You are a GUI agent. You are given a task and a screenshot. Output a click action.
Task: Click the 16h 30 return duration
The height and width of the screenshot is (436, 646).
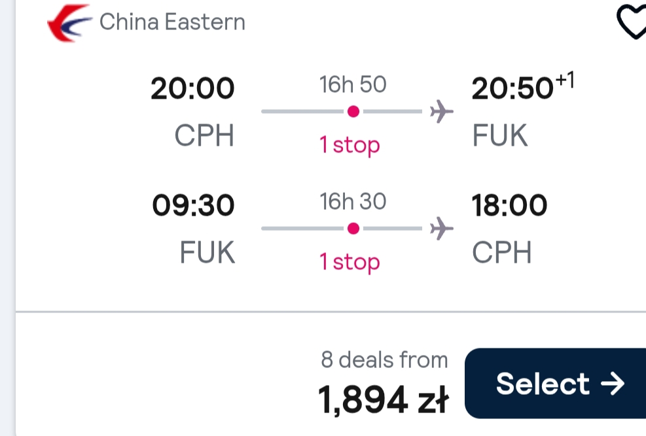tap(353, 201)
